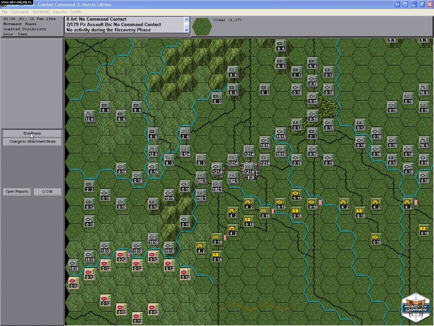Open the O.O.B. view

click(x=47, y=191)
